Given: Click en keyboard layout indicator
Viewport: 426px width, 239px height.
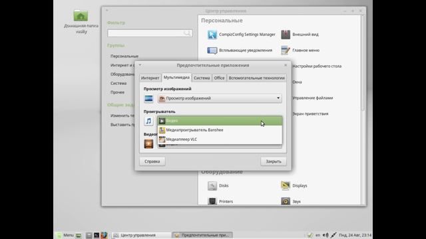Looking at the screenshot, I should (x=318, y=235).
